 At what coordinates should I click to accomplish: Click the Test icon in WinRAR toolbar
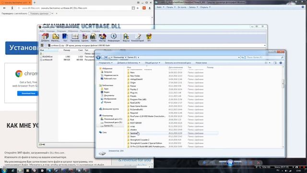(x=65, y=37)
